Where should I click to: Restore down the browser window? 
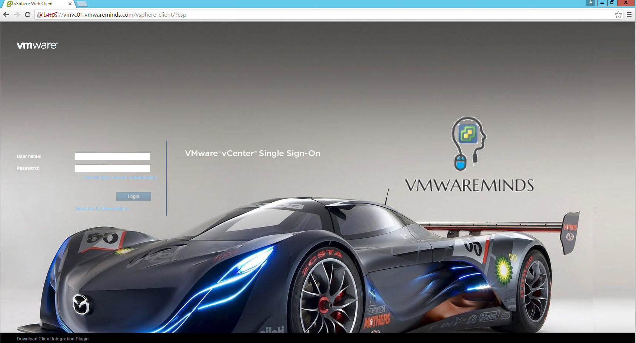tap(612, 3)
